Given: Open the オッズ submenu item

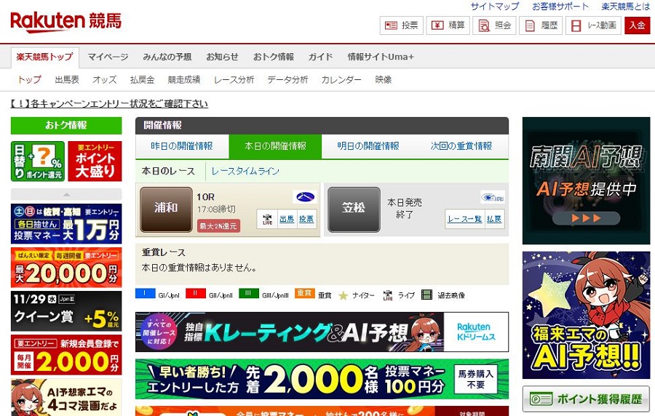Looking at the screenshot, I should [104, 79].
